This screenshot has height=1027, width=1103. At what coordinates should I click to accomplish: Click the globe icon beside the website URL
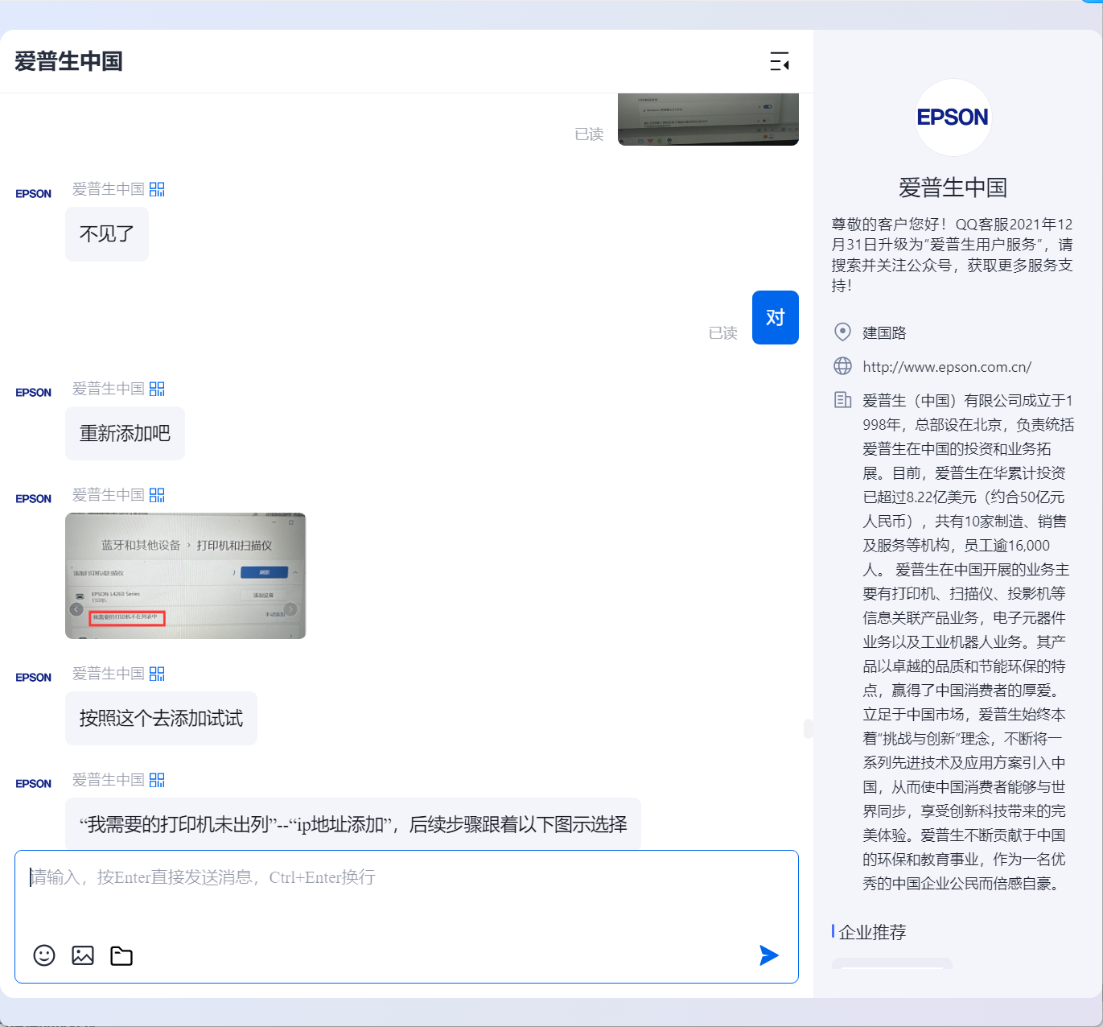coord(842,366)
